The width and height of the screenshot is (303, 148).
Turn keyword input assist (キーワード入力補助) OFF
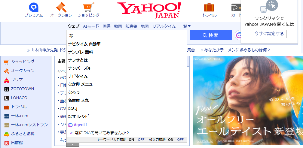coord(141,140)
